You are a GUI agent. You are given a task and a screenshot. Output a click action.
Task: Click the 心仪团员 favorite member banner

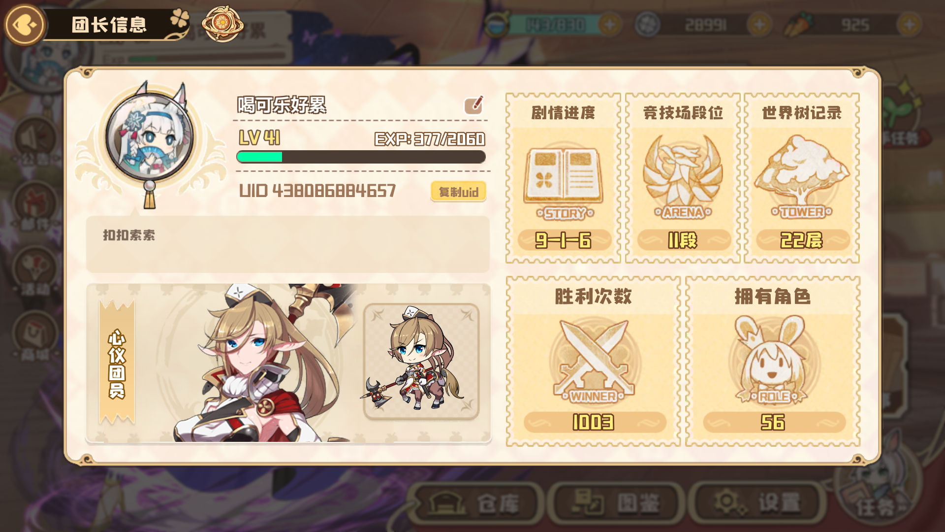pos(117,363)
